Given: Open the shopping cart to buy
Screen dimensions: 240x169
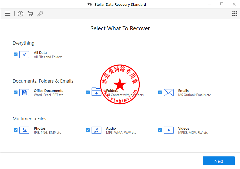Looking at the screenshot, I should click(x=30, y=14).
